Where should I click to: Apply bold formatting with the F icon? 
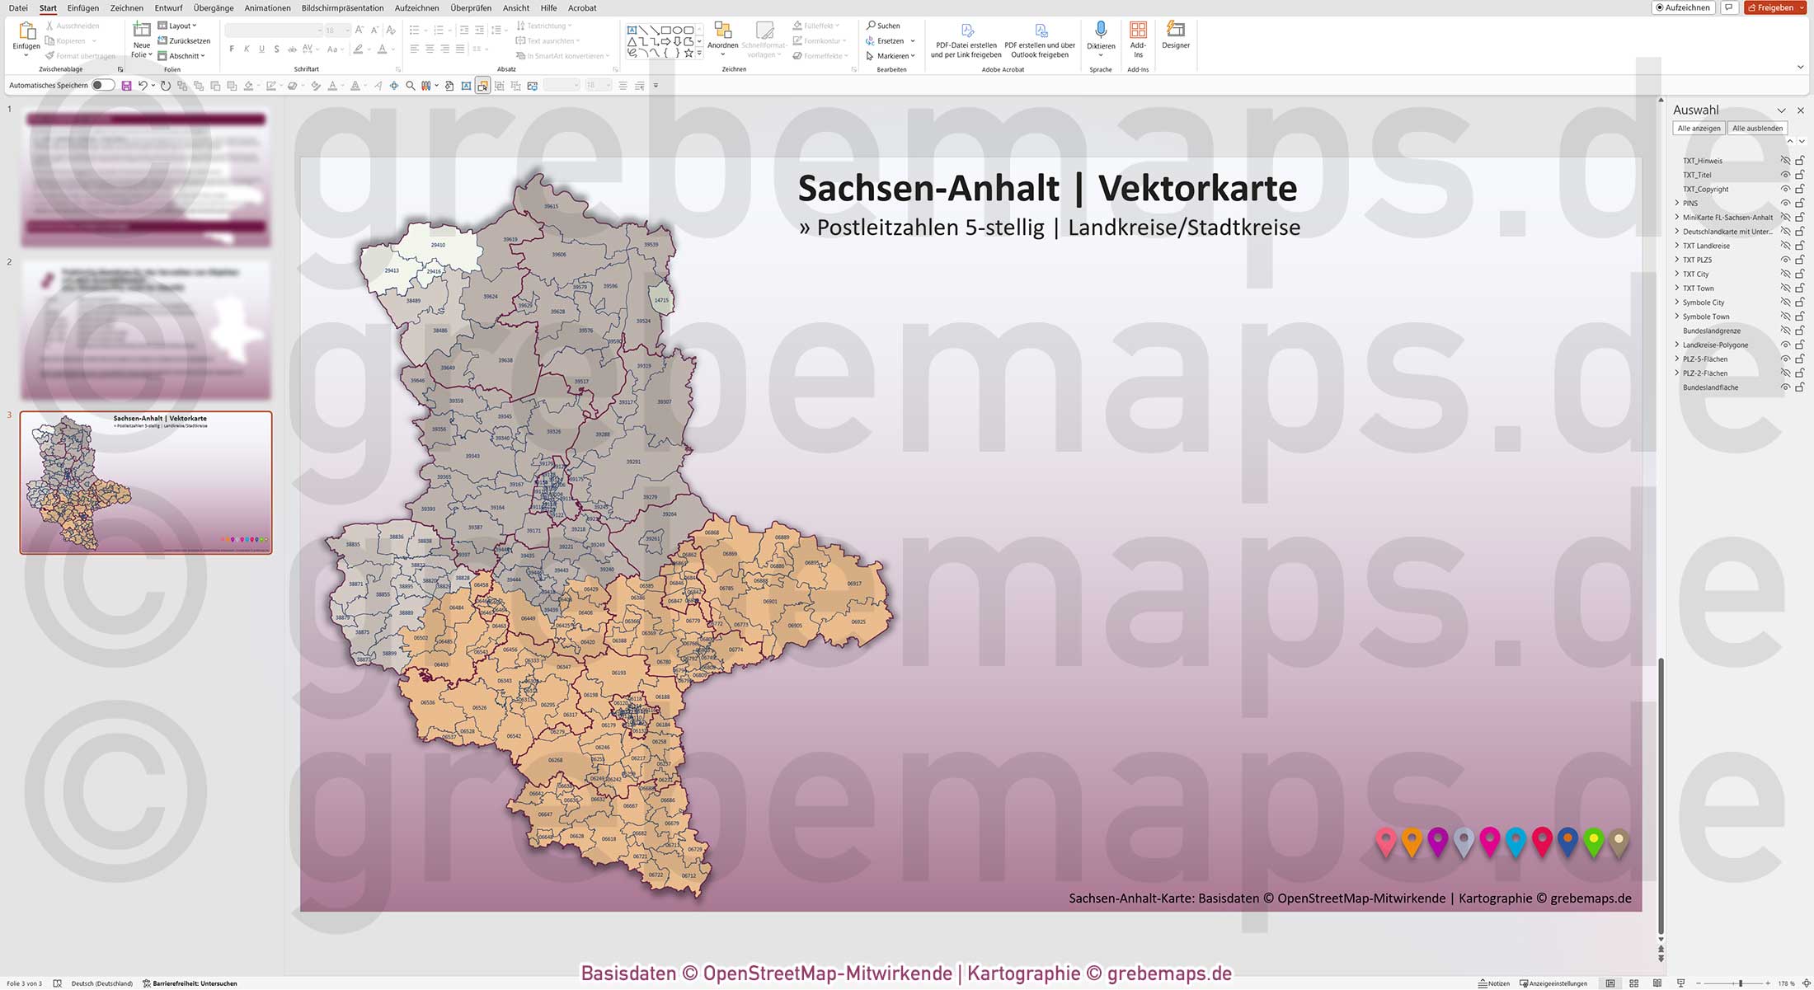[232, 49]
